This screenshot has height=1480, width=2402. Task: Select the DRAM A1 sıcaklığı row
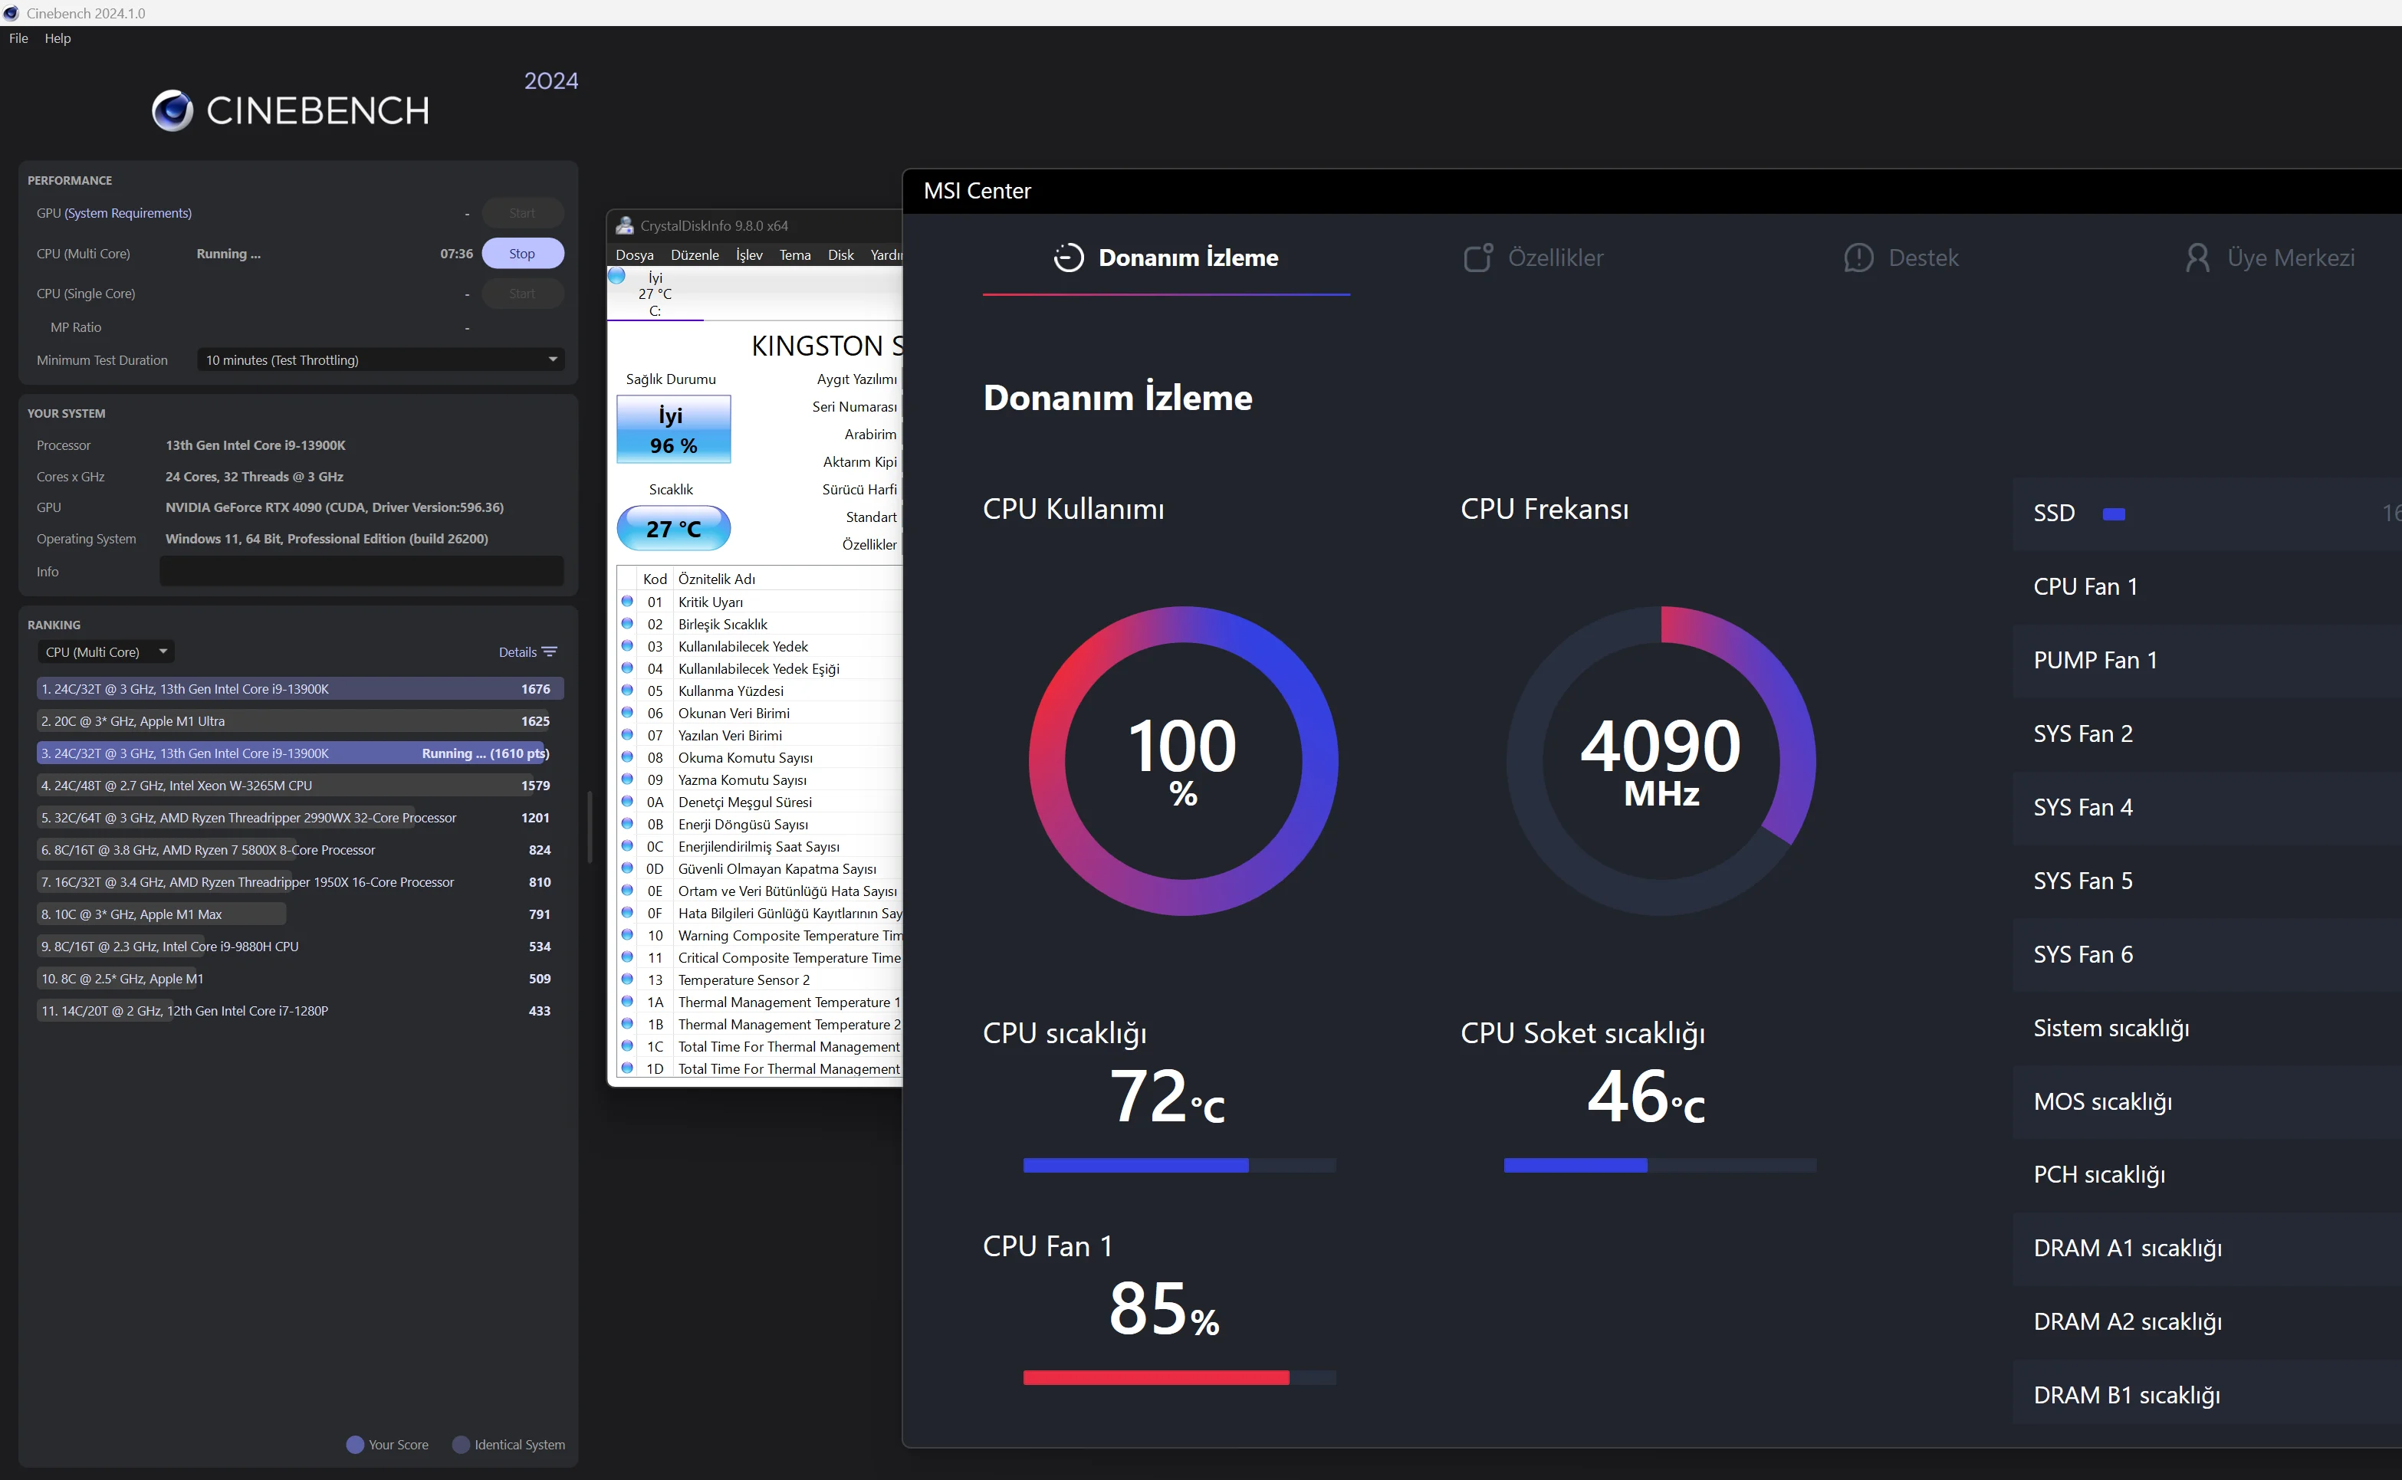2207,1249
